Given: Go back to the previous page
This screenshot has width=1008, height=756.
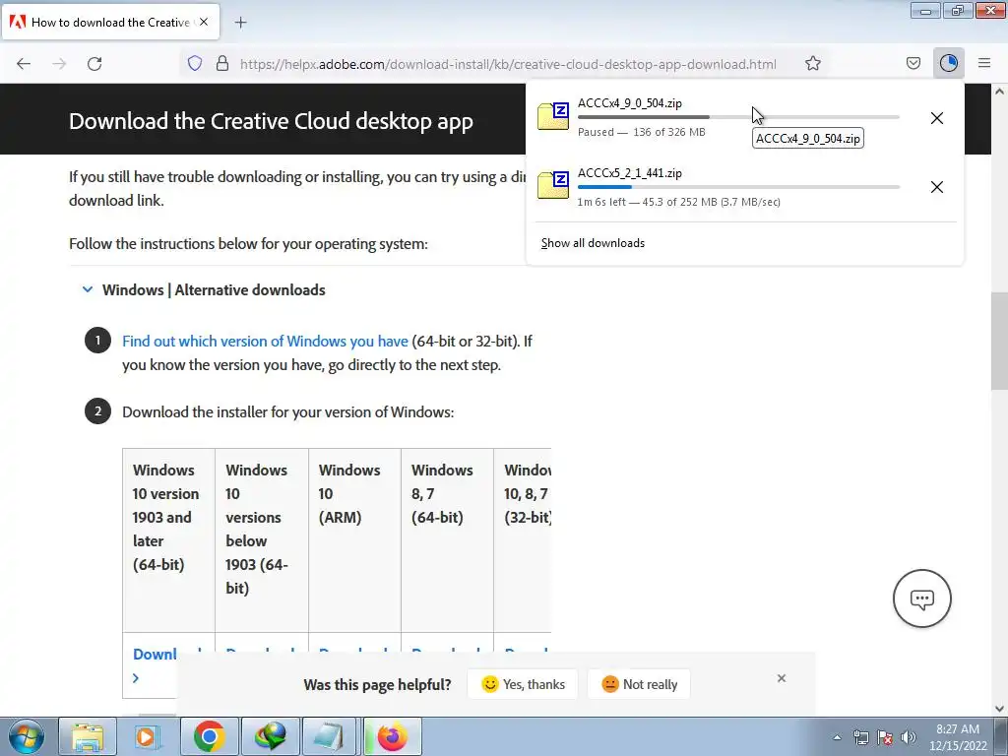Looking at the screenshot, I should coord(24,64).
